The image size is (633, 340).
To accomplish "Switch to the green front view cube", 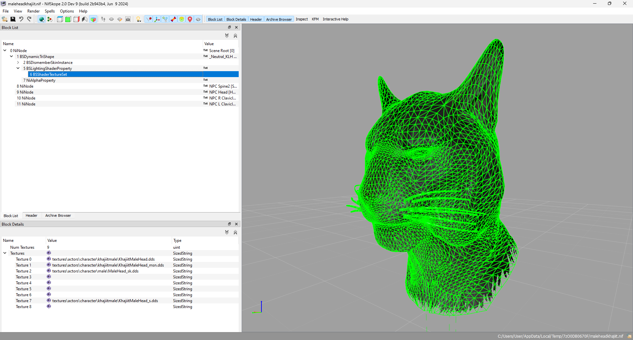I will point(68,19).
